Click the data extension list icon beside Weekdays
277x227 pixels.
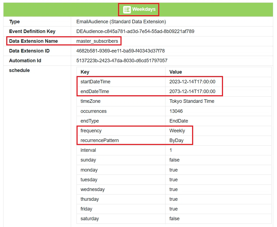[127, 9]
